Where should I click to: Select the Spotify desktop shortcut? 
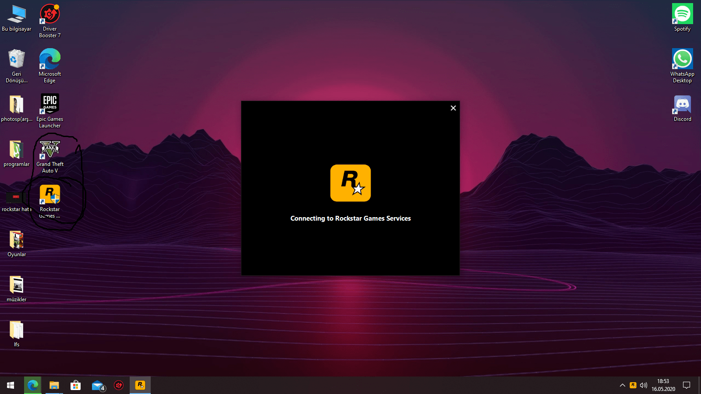click(683, 18)
